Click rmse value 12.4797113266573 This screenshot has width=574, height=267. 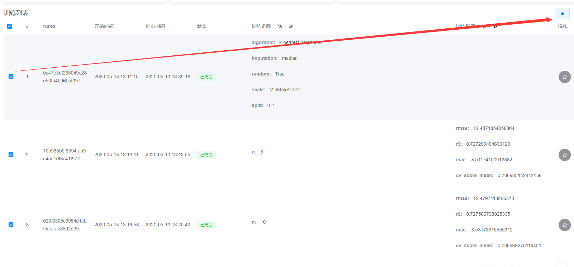pos(494,198)
